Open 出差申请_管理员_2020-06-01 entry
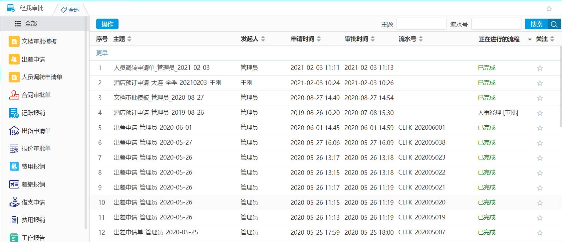The image size is (562, 242). click(x=153, y=128)
